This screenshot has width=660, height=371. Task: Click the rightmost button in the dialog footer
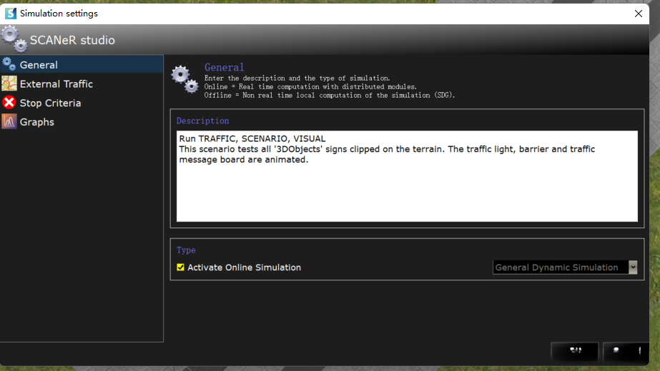click(626, 351)
